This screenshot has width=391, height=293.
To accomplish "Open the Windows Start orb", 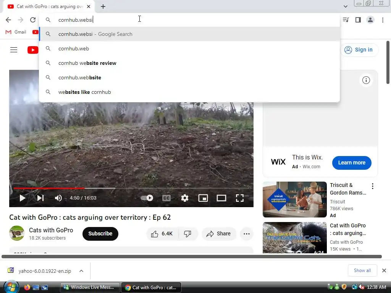I will pos(11,287).
